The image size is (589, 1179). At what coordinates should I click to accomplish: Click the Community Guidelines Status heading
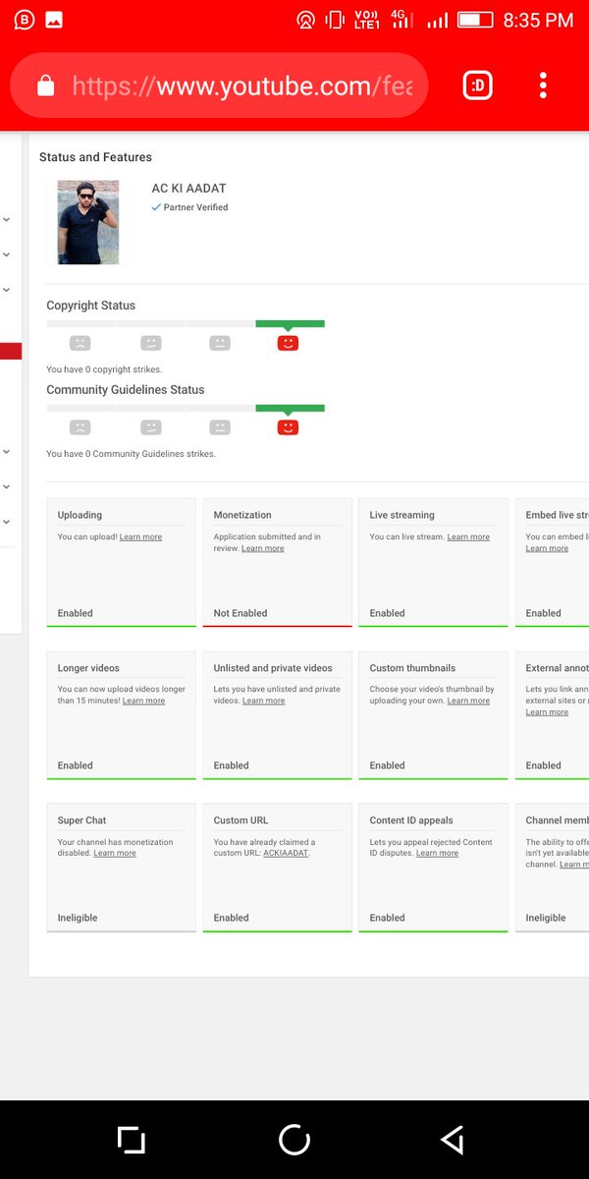coord(126,390)
